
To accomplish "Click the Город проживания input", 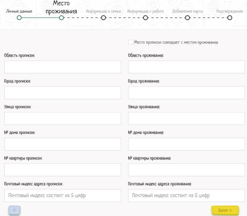I will (186, 93).
